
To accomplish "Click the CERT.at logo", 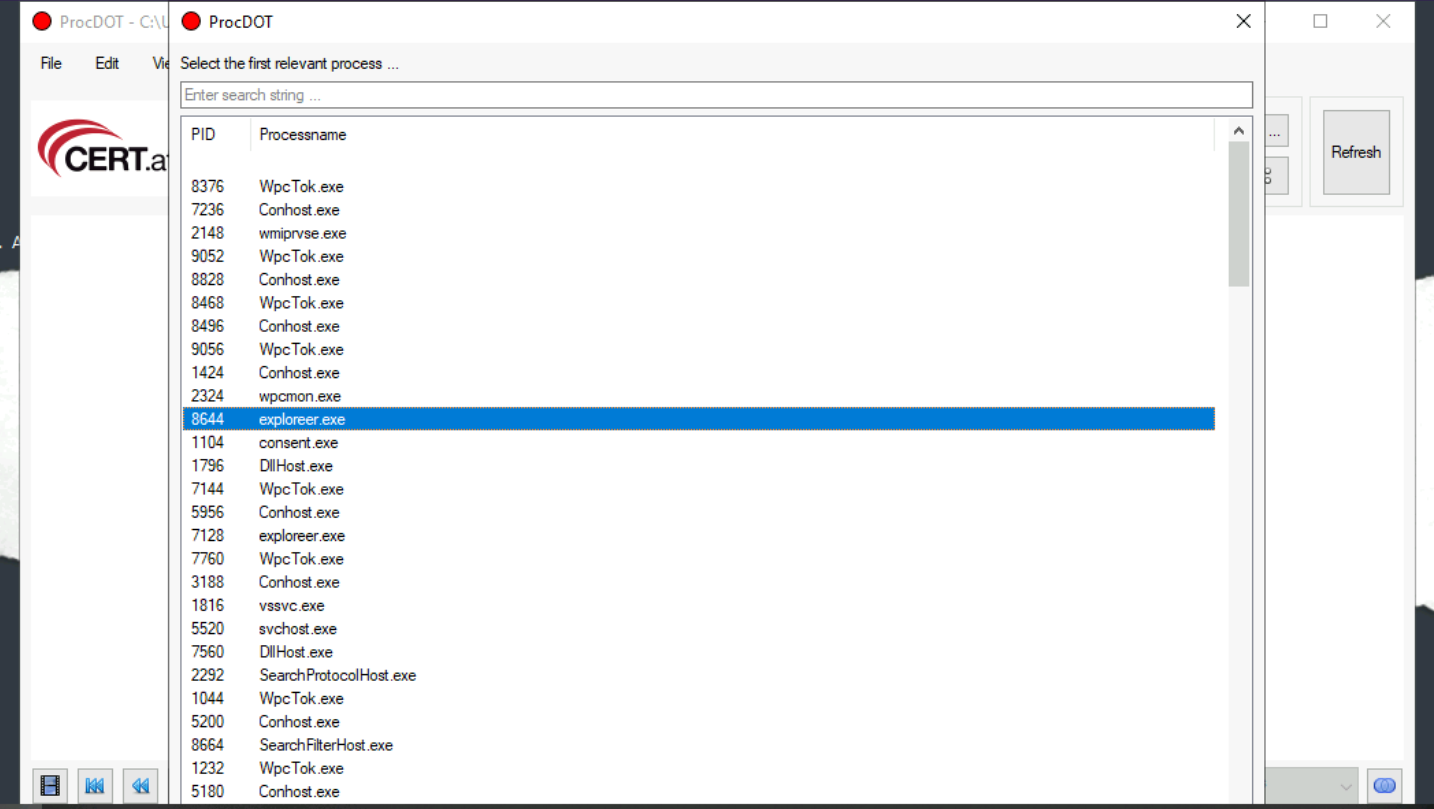I will click(101, 148).
